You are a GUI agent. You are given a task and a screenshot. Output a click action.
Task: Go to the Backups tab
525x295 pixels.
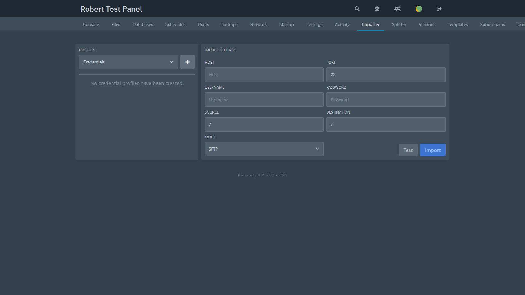[229, 24]
